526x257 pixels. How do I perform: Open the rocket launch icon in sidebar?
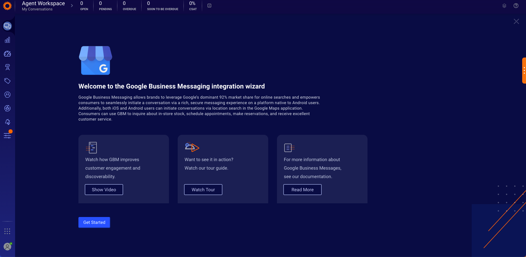7,122
